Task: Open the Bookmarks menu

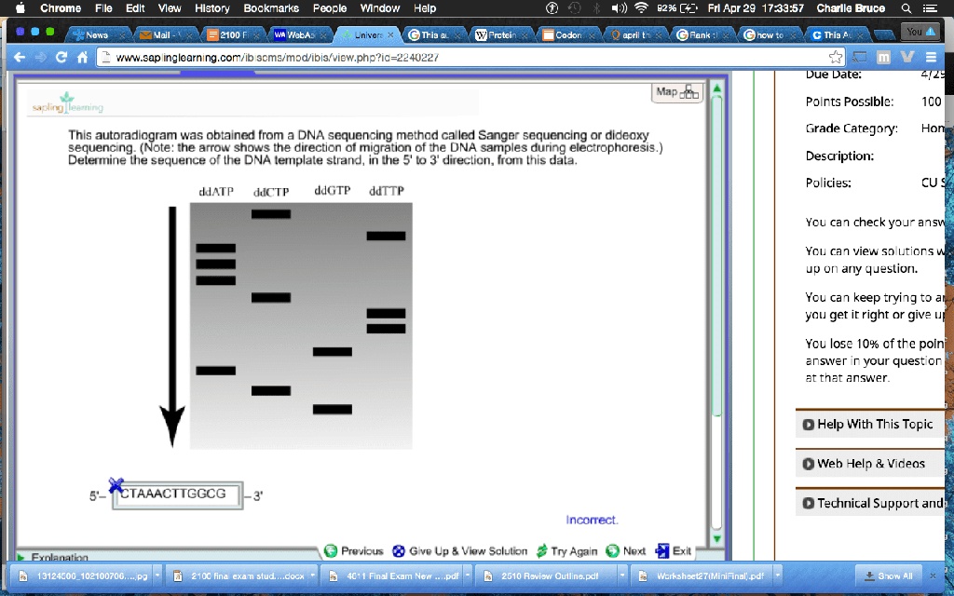Action: 270,8
